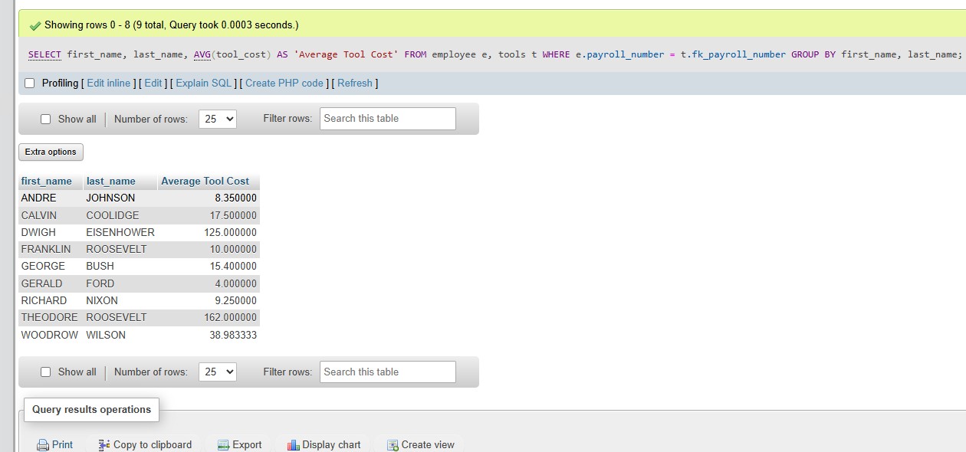Tick the lower Show all checkbox
The image size is (966, 452).
coord(45,372)
